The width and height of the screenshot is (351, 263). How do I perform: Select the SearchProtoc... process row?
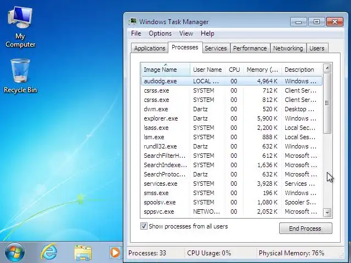click(231, 174)
